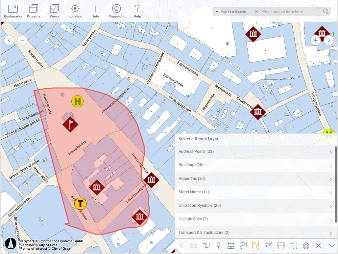Open the Projects panel
Image resolution: width=338 pixels, height=254 pixels.
tap(33, 10)
